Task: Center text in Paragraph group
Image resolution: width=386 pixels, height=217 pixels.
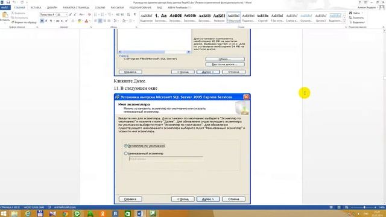Action: [x=100, y=21]
